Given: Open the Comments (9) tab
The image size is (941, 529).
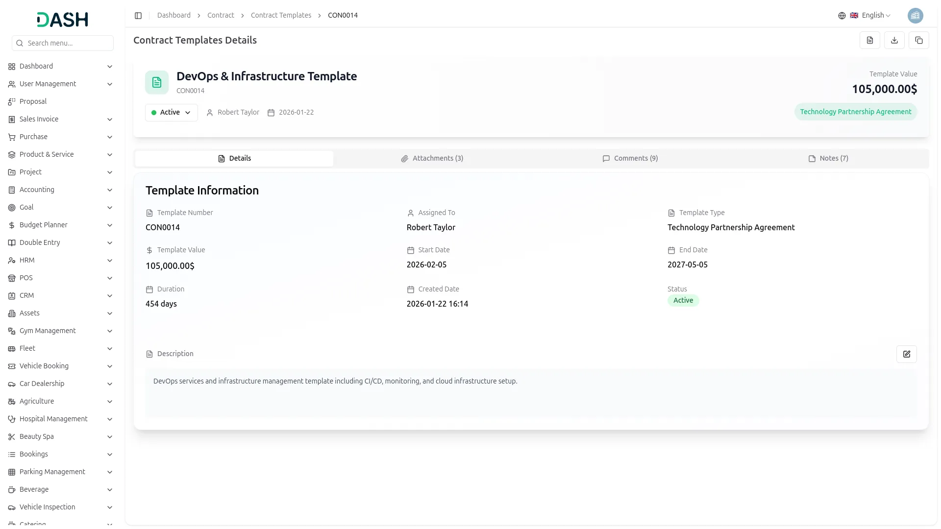Looking at the screenshot, I should coord(630,158).
